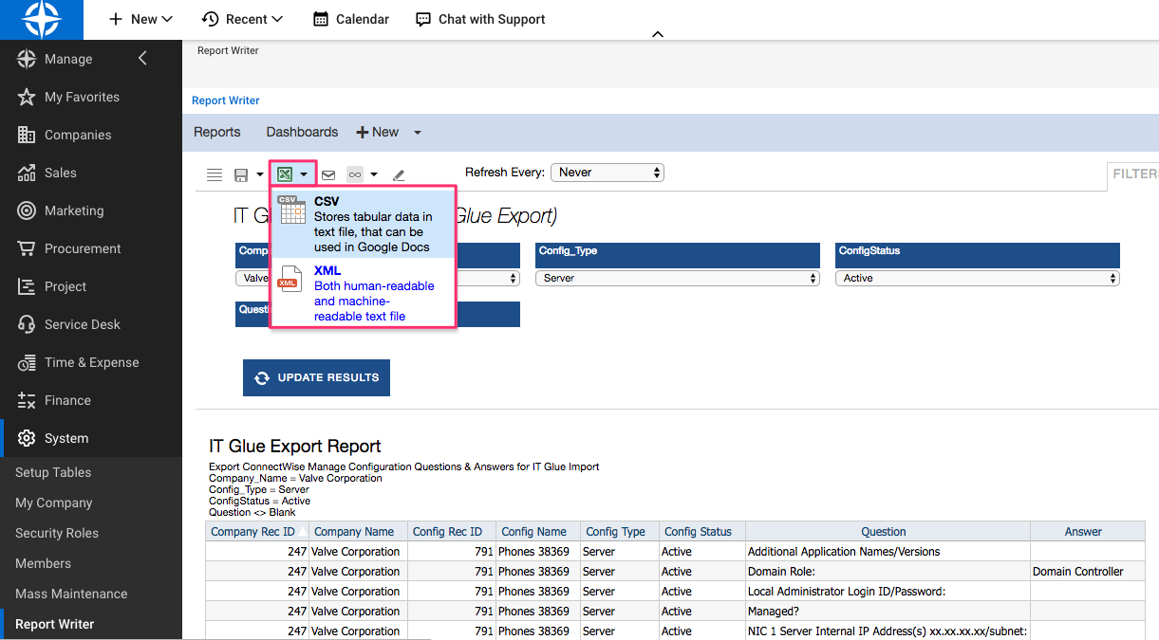
Task: Click the ConnectWise compass logo
Action: pyautogui.click(x=41, y=19)
